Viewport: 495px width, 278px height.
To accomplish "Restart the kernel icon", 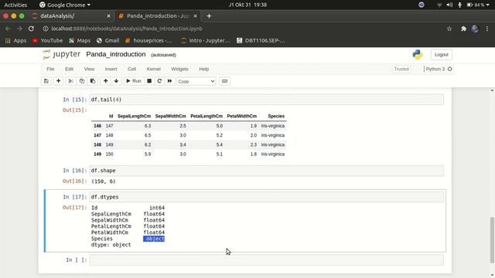I will tap(159, 81).
